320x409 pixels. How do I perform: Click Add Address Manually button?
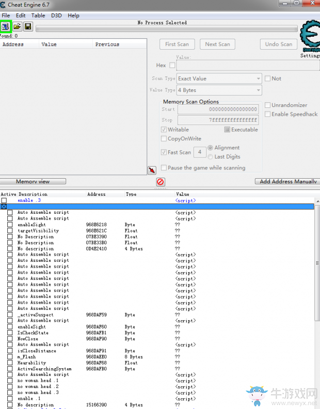coord(288,181)
